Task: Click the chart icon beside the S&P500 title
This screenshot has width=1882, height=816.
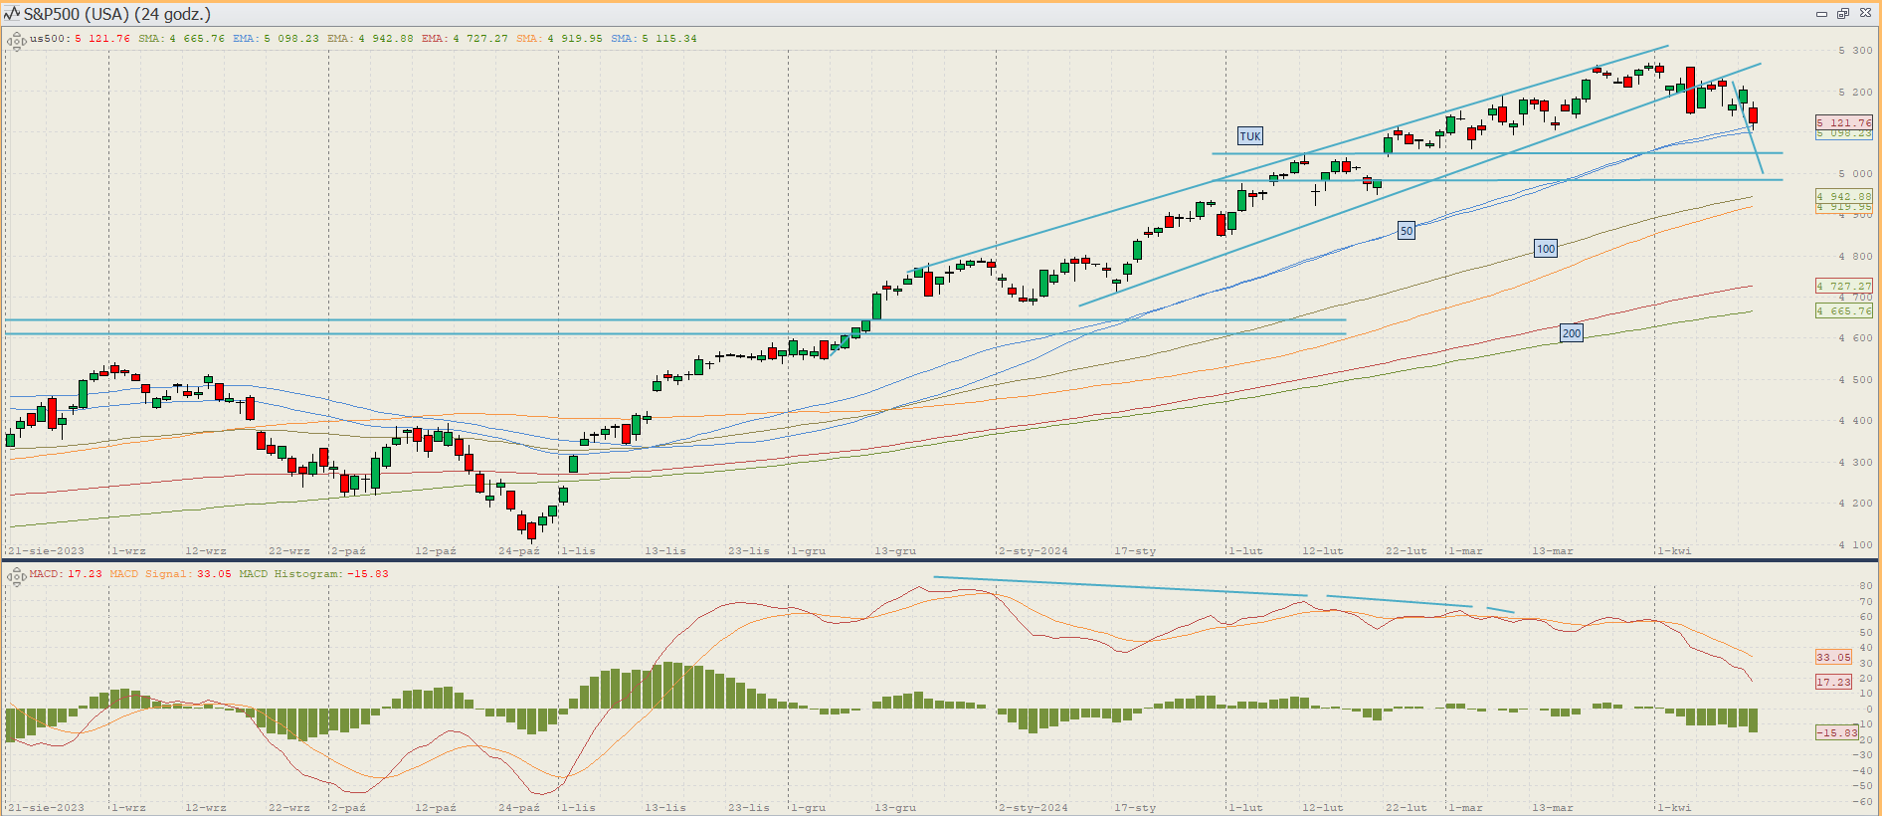Action: tap(12, 14)
